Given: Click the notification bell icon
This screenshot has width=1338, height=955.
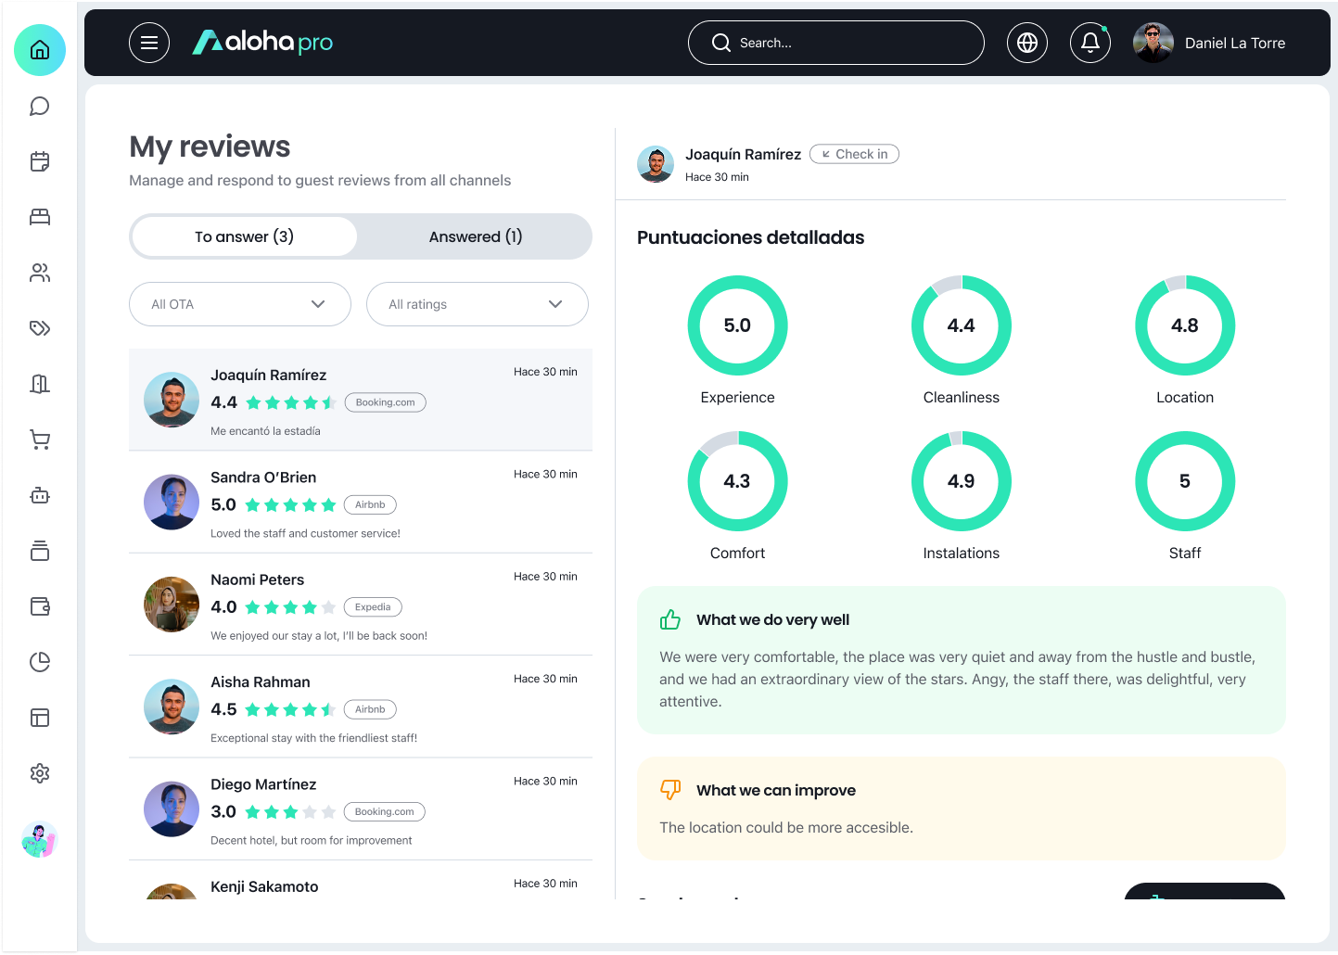Looking at the screenshot, I should pyautogui.click(x=1090, y=43).
